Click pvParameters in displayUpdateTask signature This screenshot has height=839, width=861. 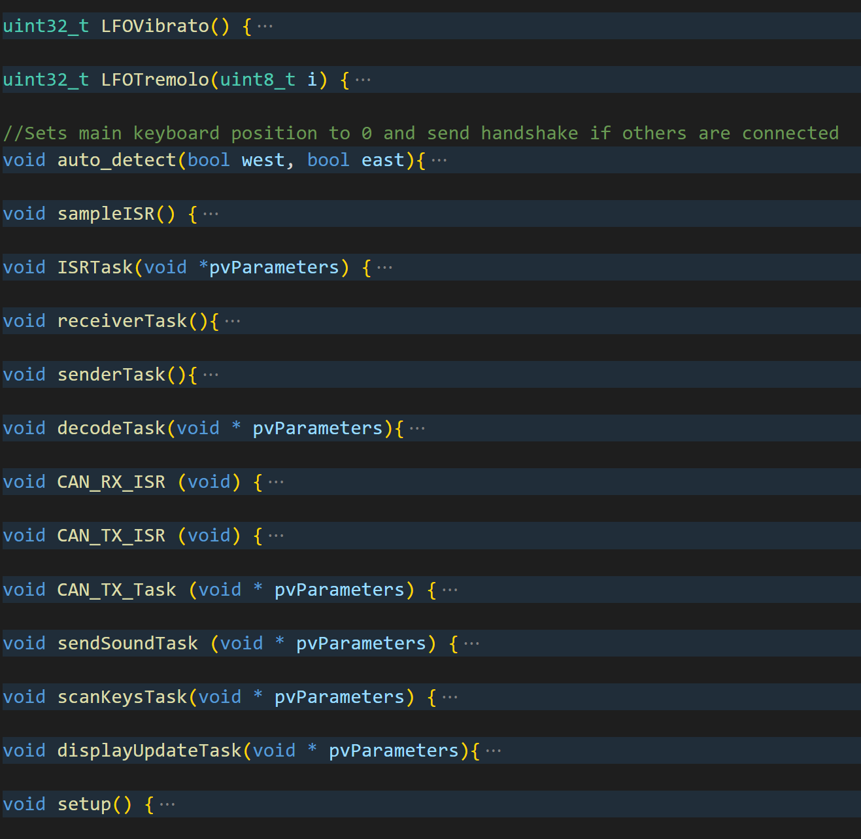(x=394, y=751)
